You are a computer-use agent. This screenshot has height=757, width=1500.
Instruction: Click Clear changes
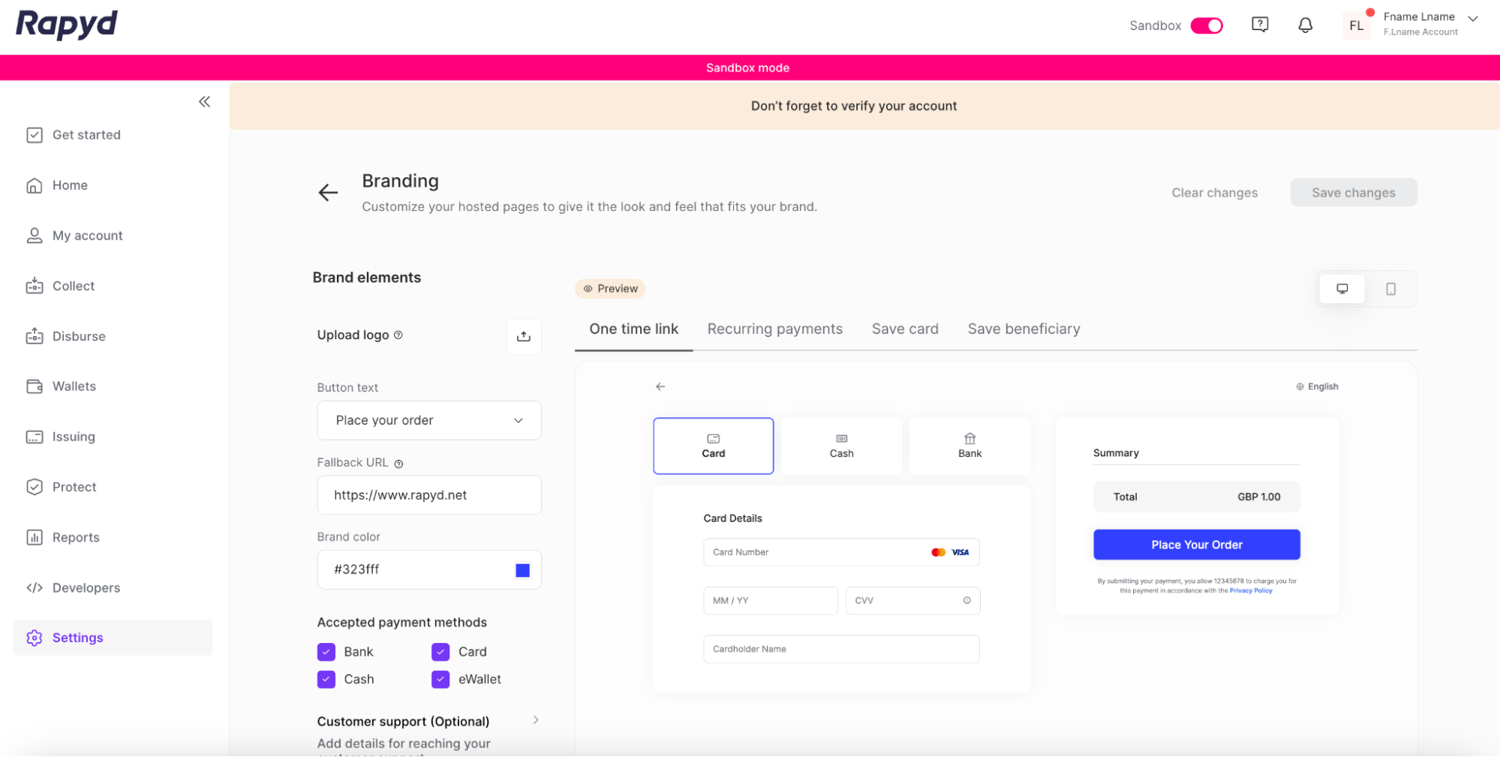click(1214, 193)
